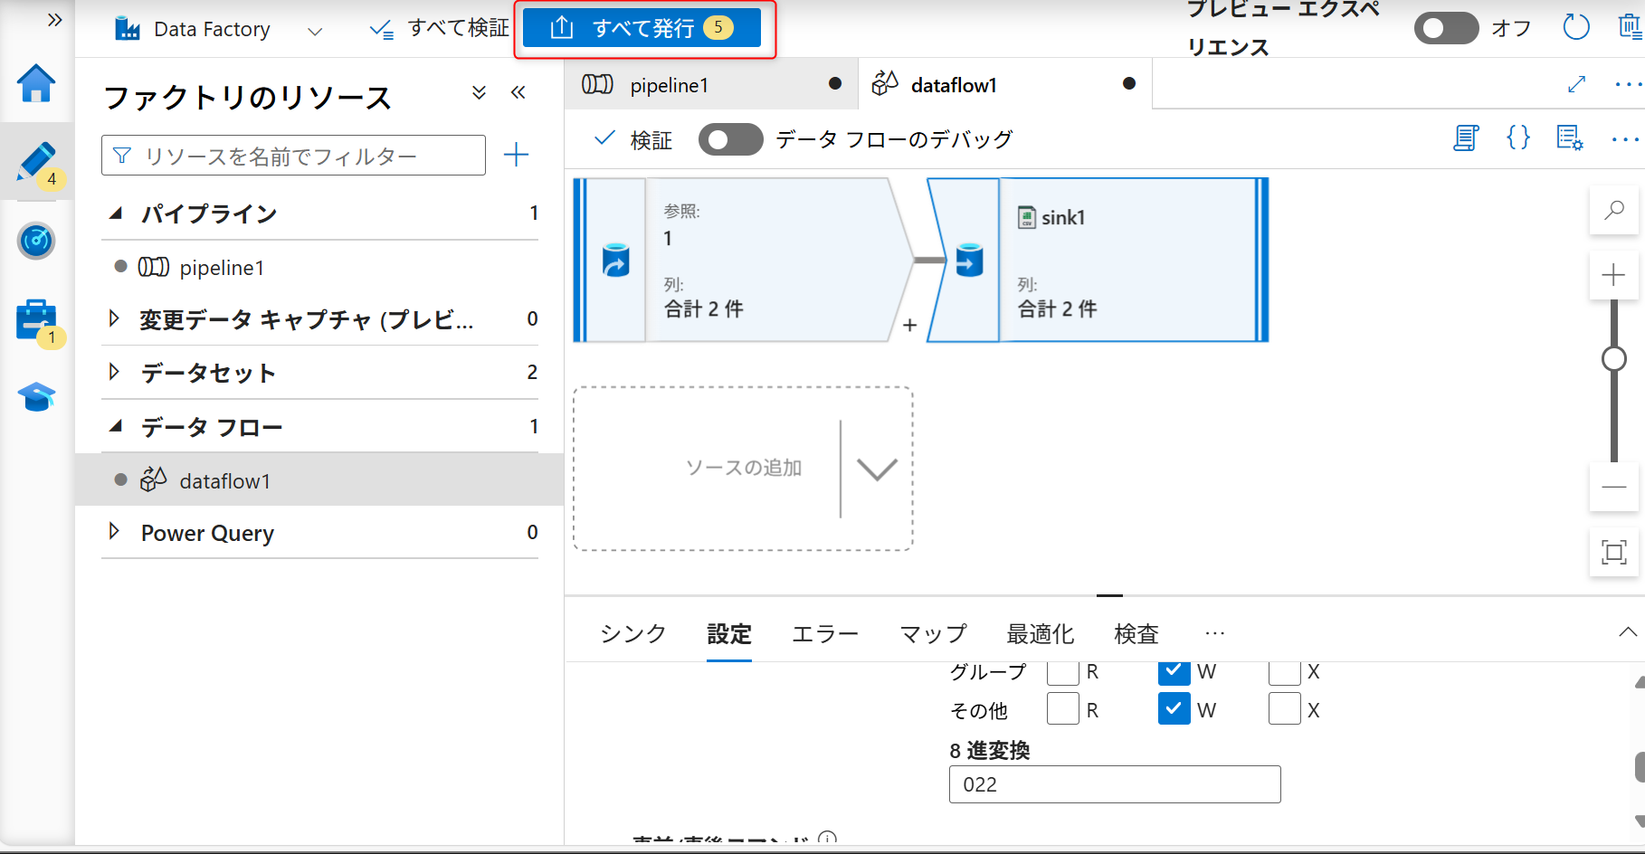Enable the データ フローのデバッグ toggle
1645x854 pixels.
click(730, 139)
